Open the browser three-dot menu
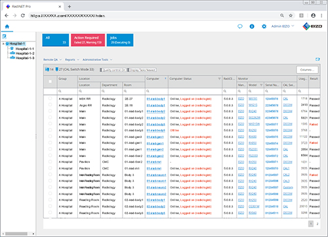328x237 pixels. coord(321,16)
